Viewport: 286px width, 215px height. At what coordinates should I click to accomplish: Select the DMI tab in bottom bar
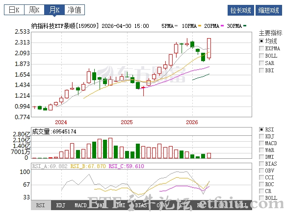pyautogui.click(x=121, y=205)
